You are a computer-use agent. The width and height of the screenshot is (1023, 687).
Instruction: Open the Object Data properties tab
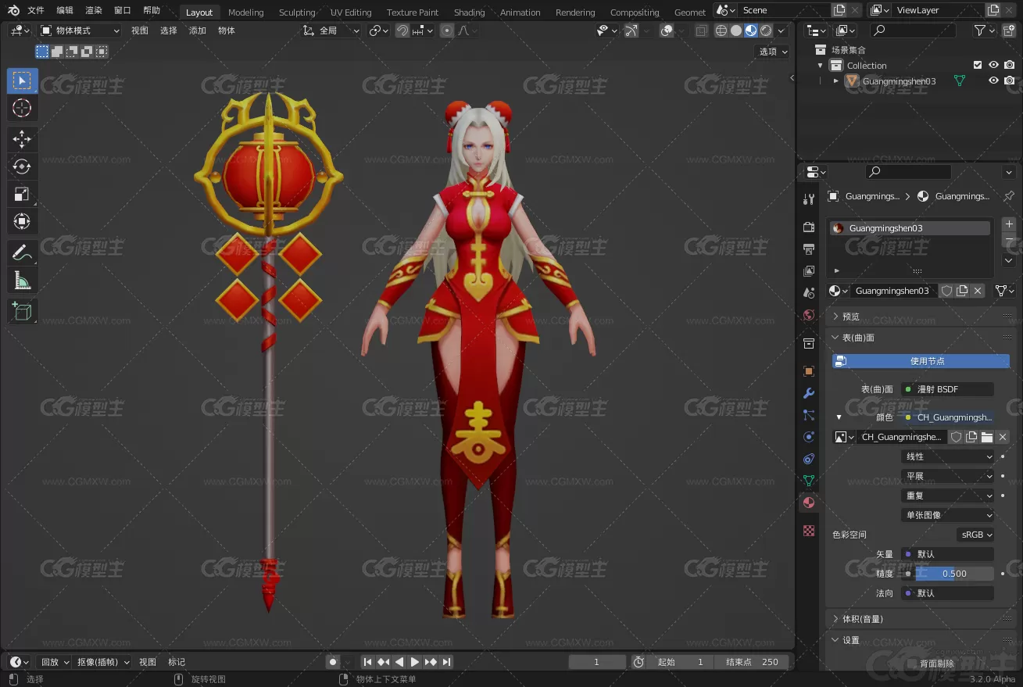pos(809,481)
